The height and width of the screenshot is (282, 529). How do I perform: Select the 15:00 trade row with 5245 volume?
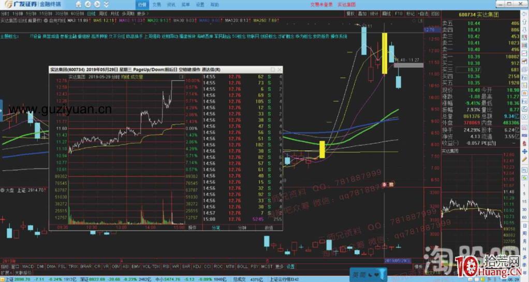[242, 219]
